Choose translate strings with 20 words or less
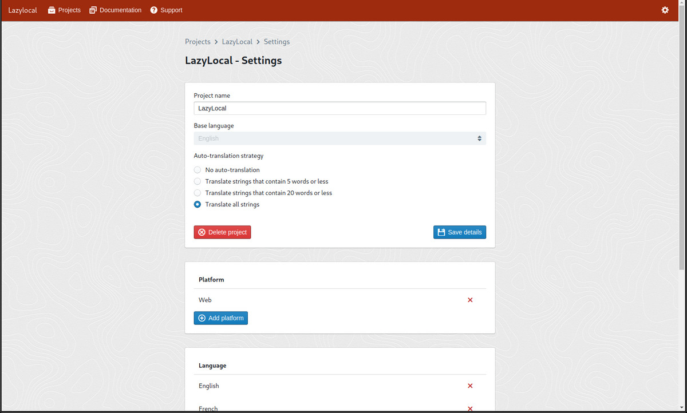The image size is (687, 413). [198, 193]
